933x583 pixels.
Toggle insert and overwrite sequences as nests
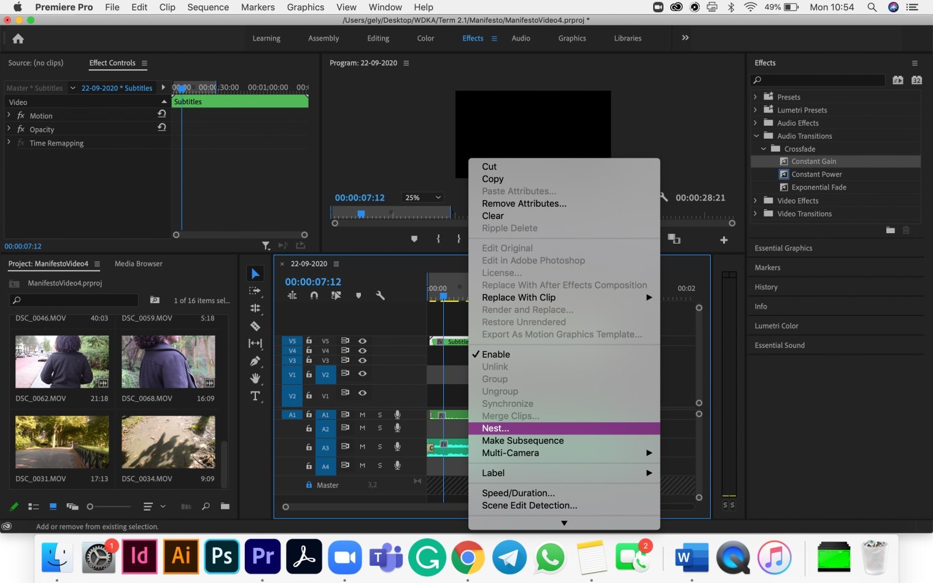point(292,296)
